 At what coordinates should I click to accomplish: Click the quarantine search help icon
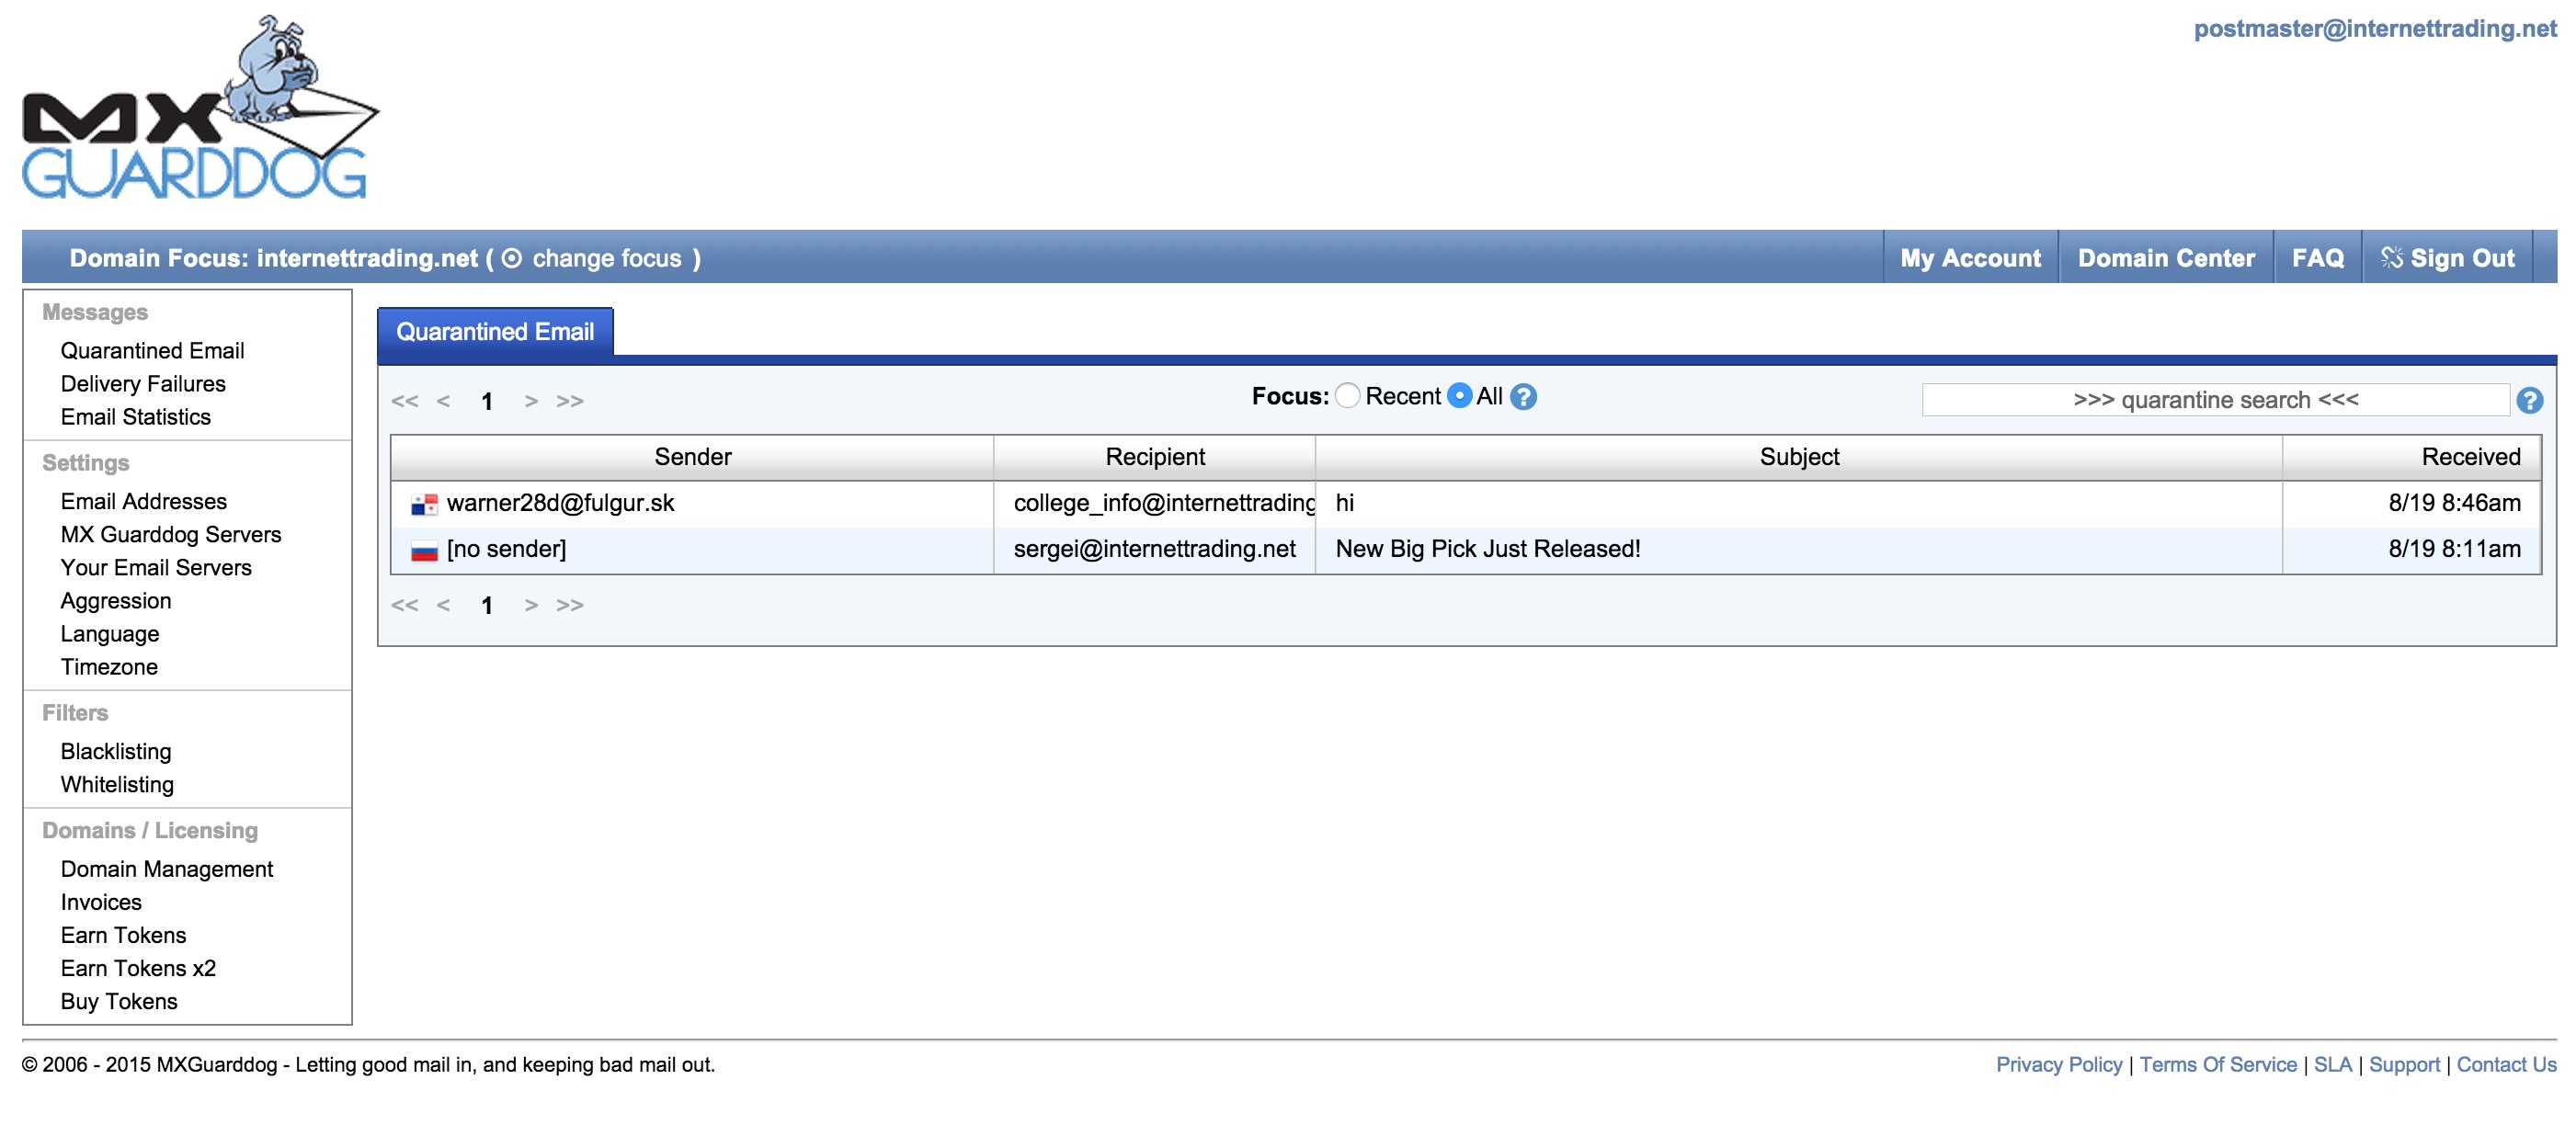point(2529,401)
